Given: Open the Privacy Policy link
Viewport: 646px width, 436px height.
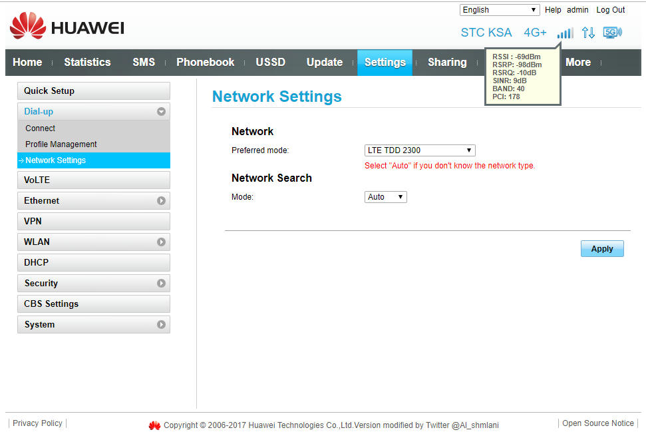Looking at the screenshot, I should pyautogui.click(x=37, y=423).
